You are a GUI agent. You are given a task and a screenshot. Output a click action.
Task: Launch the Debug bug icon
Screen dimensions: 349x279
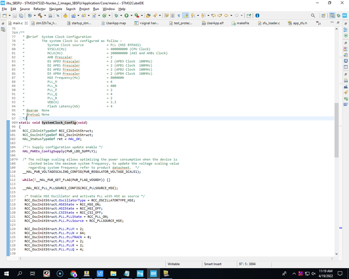point(116,16)
